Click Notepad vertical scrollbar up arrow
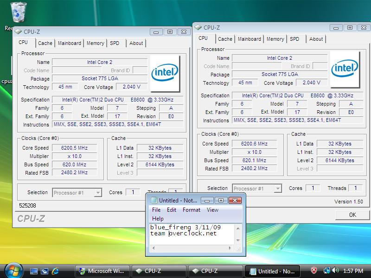This screenshot has height=278, width=371. pyautogui.click(x=238, y=228)
